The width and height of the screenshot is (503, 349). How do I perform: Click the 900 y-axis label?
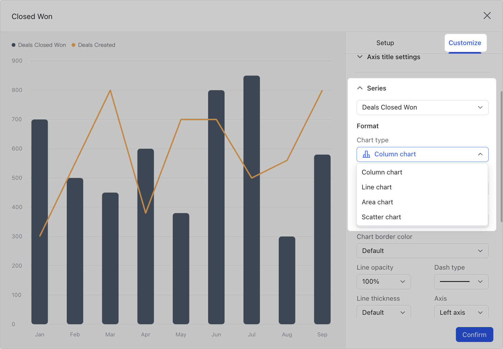(x=17, y=61)
